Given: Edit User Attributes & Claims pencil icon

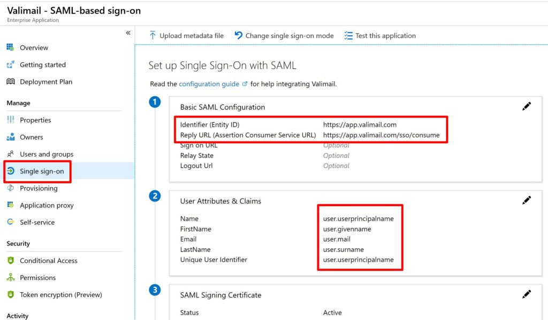Looking at the screenshot, I should [x=527, y=200].
